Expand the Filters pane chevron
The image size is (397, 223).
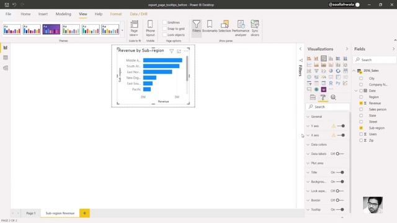point(300,49)
